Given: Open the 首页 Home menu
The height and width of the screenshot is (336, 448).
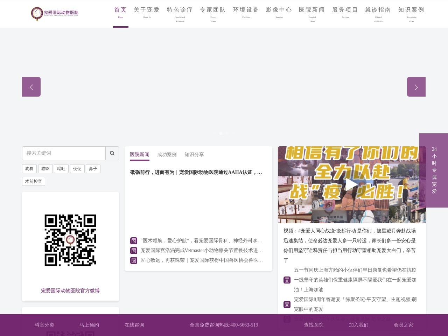Looking at the screenshot, I should click(x=120, y=14).
